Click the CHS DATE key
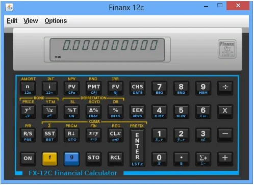This screenshot has width=254, height=185. pos(137,88)
